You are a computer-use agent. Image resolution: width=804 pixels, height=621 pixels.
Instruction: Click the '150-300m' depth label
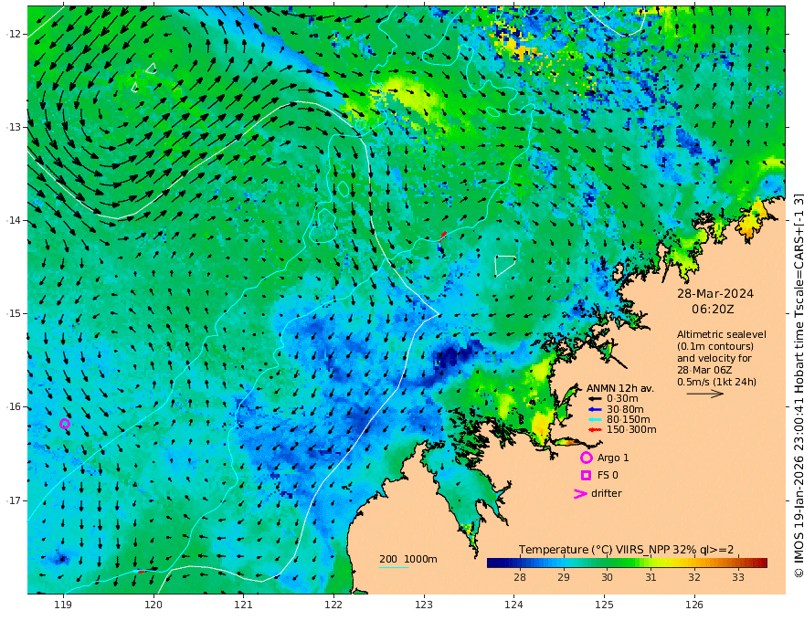(x=631, y=430)
